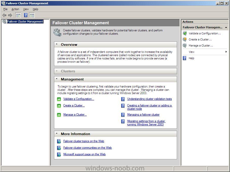Click the green arrow icon beside Validate a Configuration
This screenshot has width=230, height=172.
coord(59,99)
